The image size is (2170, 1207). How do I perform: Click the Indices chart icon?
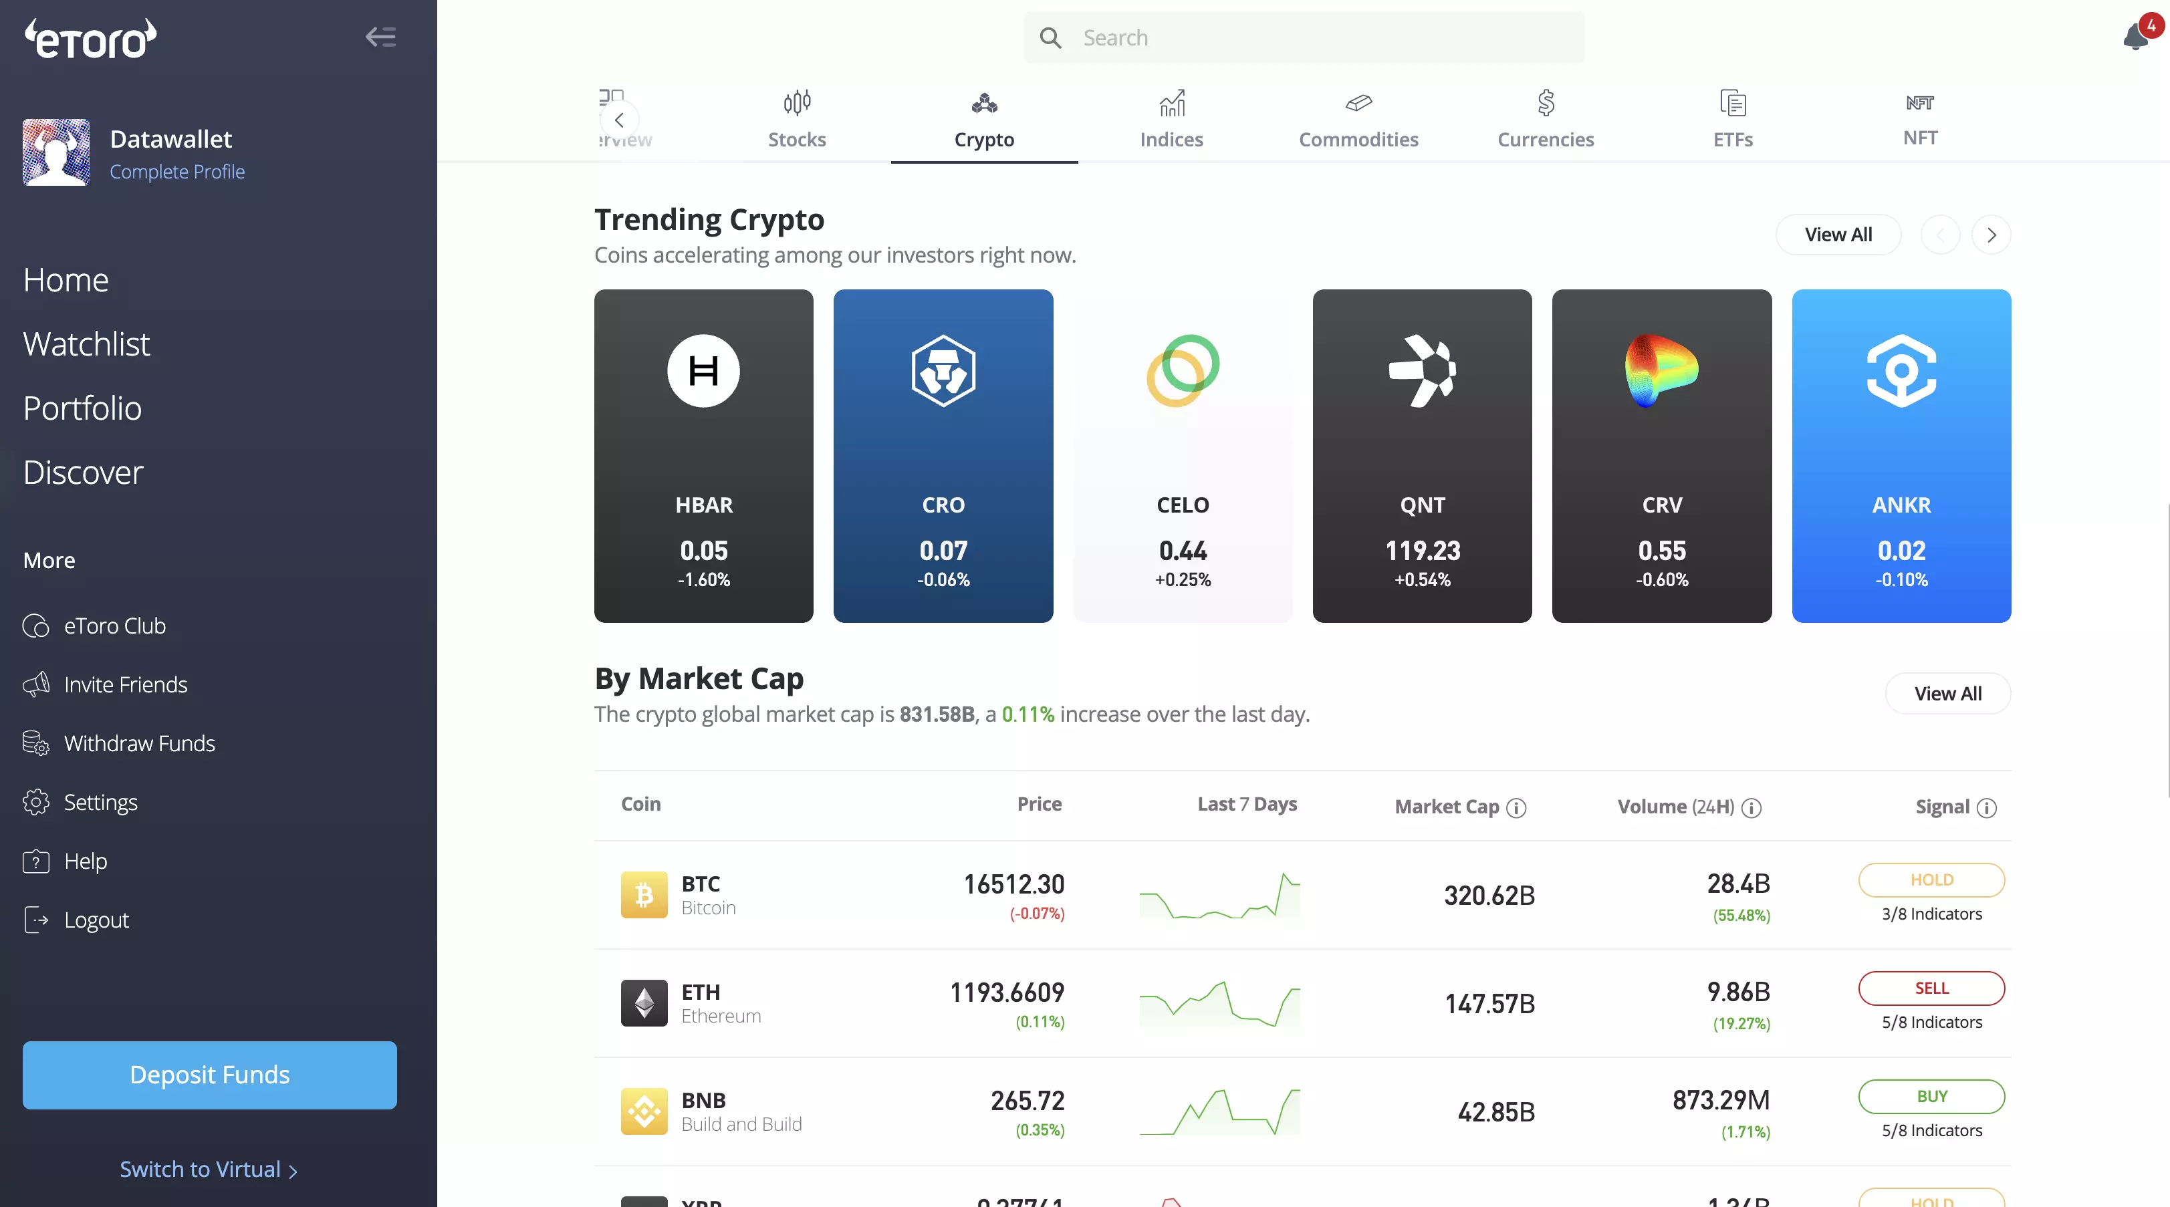click(x=1172, y=103)
